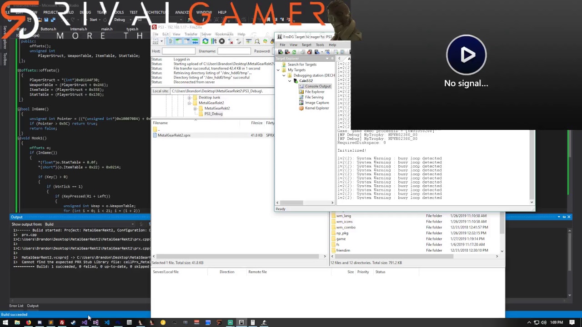This screenshot has height=327, width=582.
Task: Click the Start debugging button in Visual Studio
Action: point(92,20)
